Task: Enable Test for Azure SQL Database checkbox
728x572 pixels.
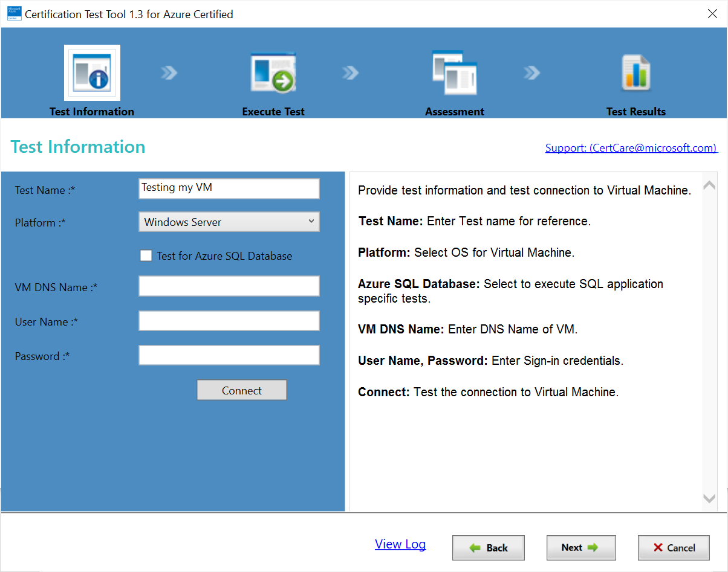Action: pyautogui.click(x=146, y=255)
